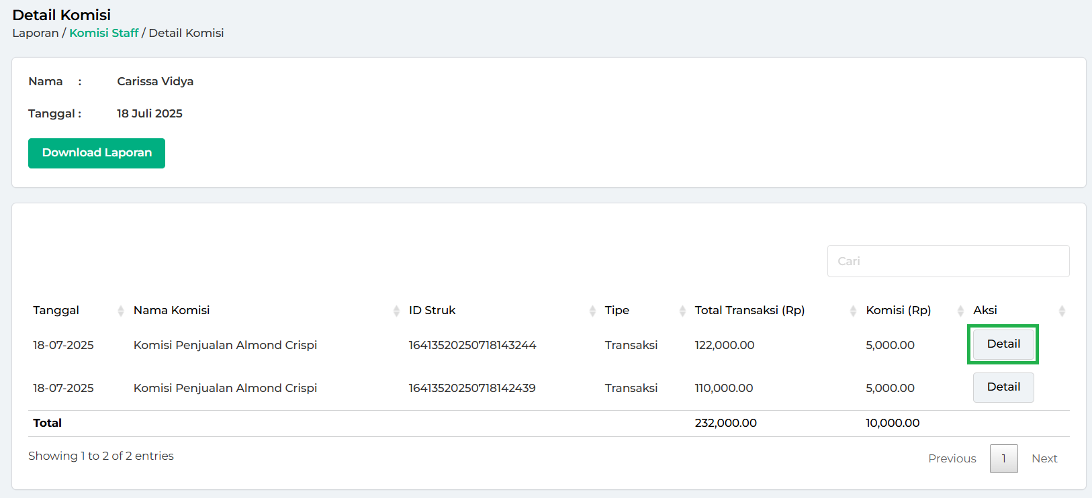Click Showing 1 to 2 of 2 entries
Viewport: 1092px width, 498px height.
point(101,456)
